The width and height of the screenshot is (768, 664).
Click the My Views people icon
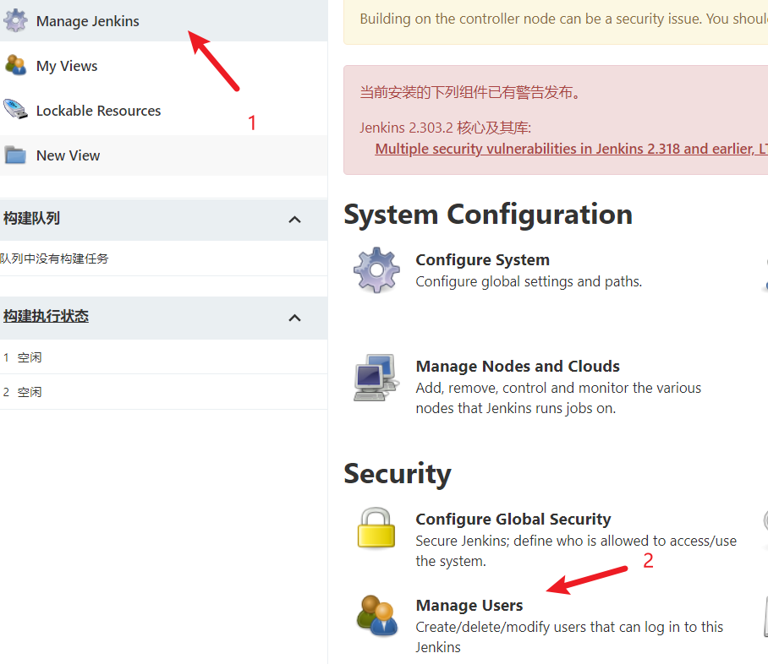[16, 65]
